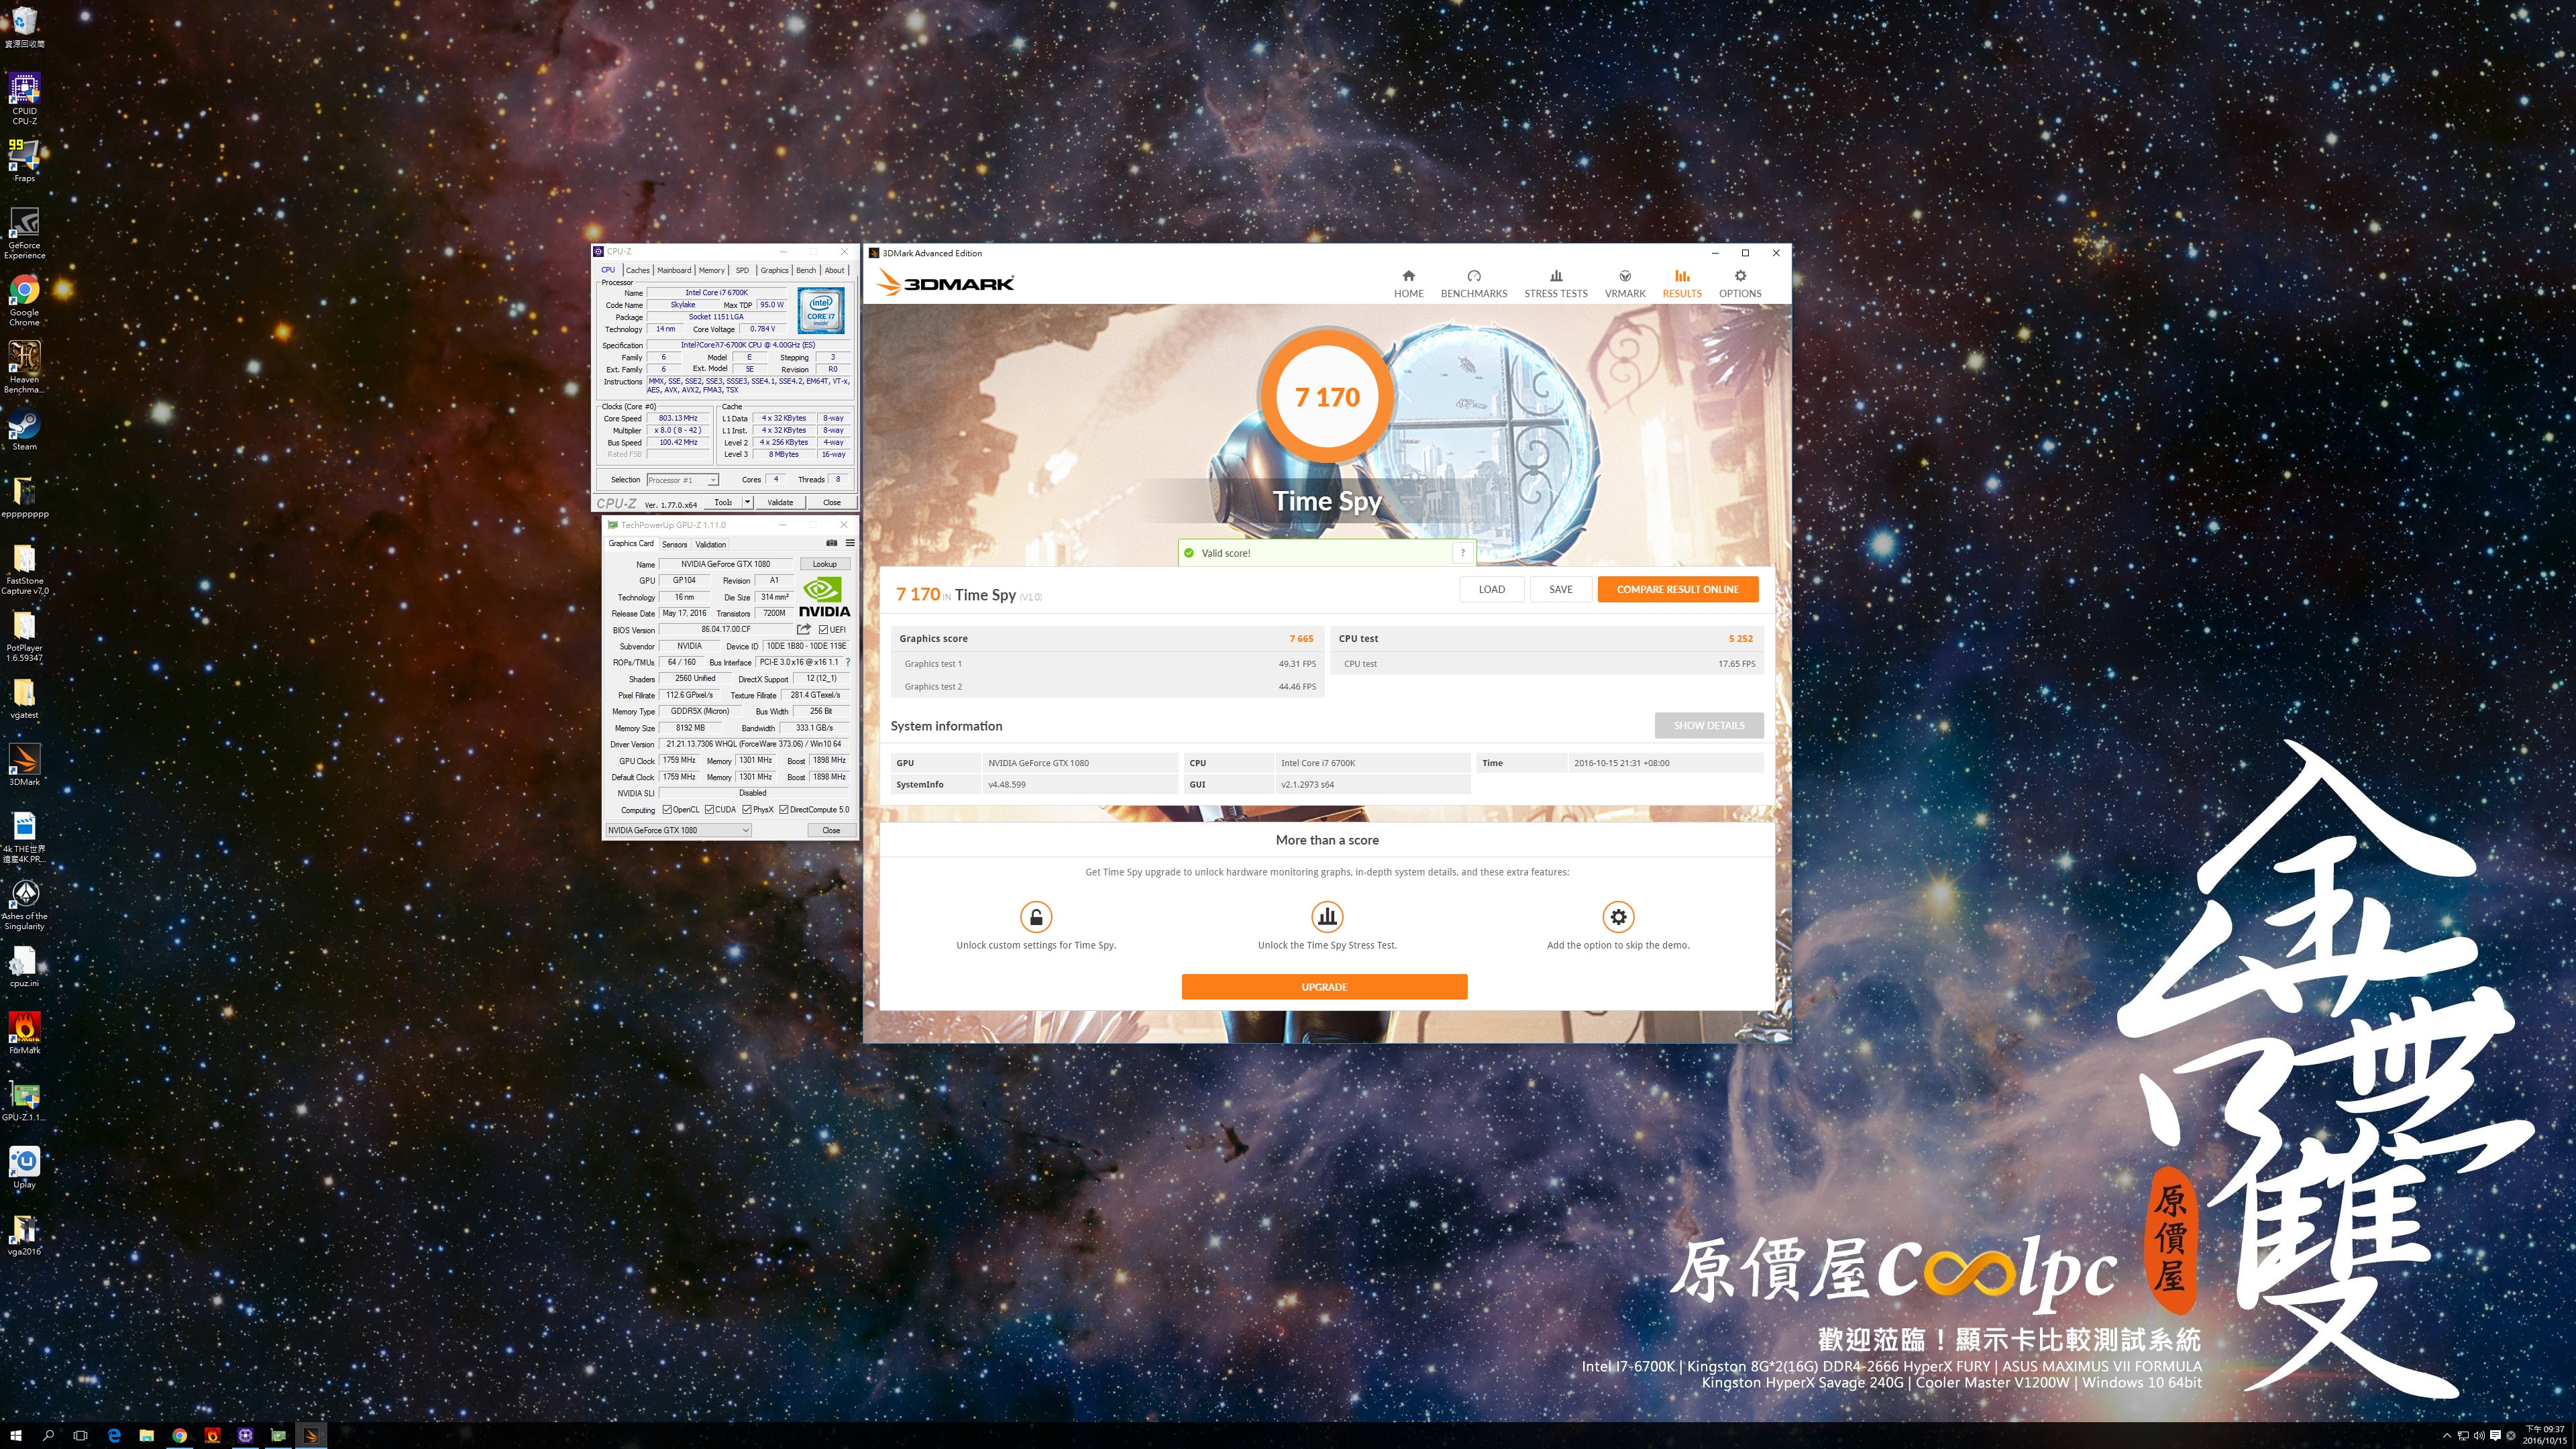This screenshot has width=2576, height=1449.
Task: Select the RESULTS section in 3DMark
Action: [x=1682, y=283]
